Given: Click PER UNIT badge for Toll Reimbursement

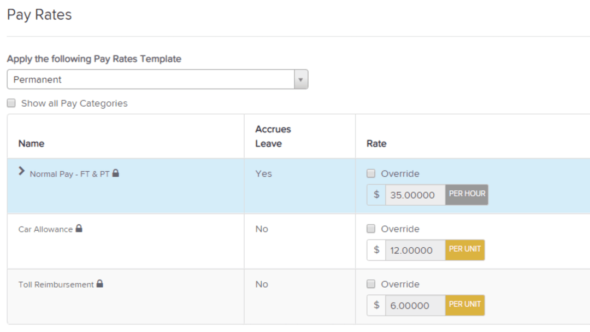Looking at the screenshot, I should pyautogui.click(x=465, y=305).
